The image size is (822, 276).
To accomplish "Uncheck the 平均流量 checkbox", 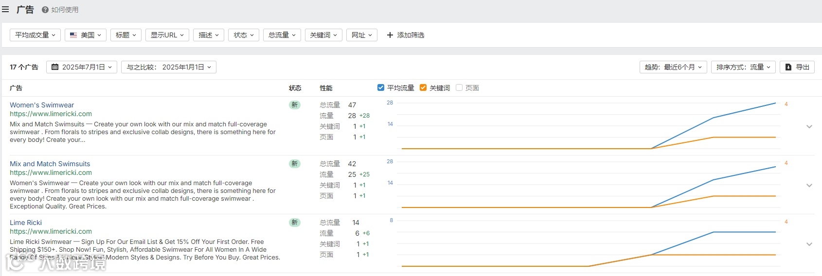I will click(381, 88).
